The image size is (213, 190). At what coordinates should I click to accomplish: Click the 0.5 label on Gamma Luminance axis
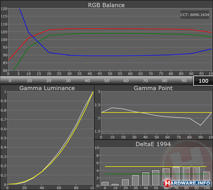click(x=3, y=138)
